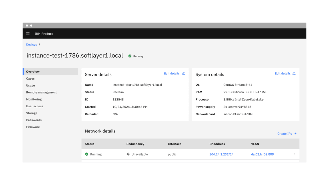Click Edit details for Server details
Viewport: 329px width, 185px height.
pyautogui.click(x=172, y=73)
